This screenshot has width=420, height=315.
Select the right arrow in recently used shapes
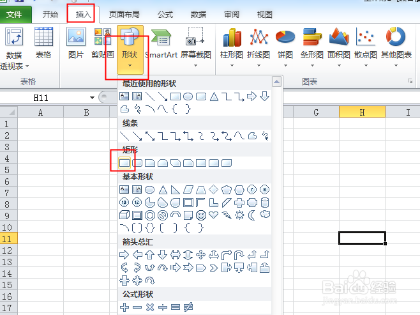coord(251,96)
